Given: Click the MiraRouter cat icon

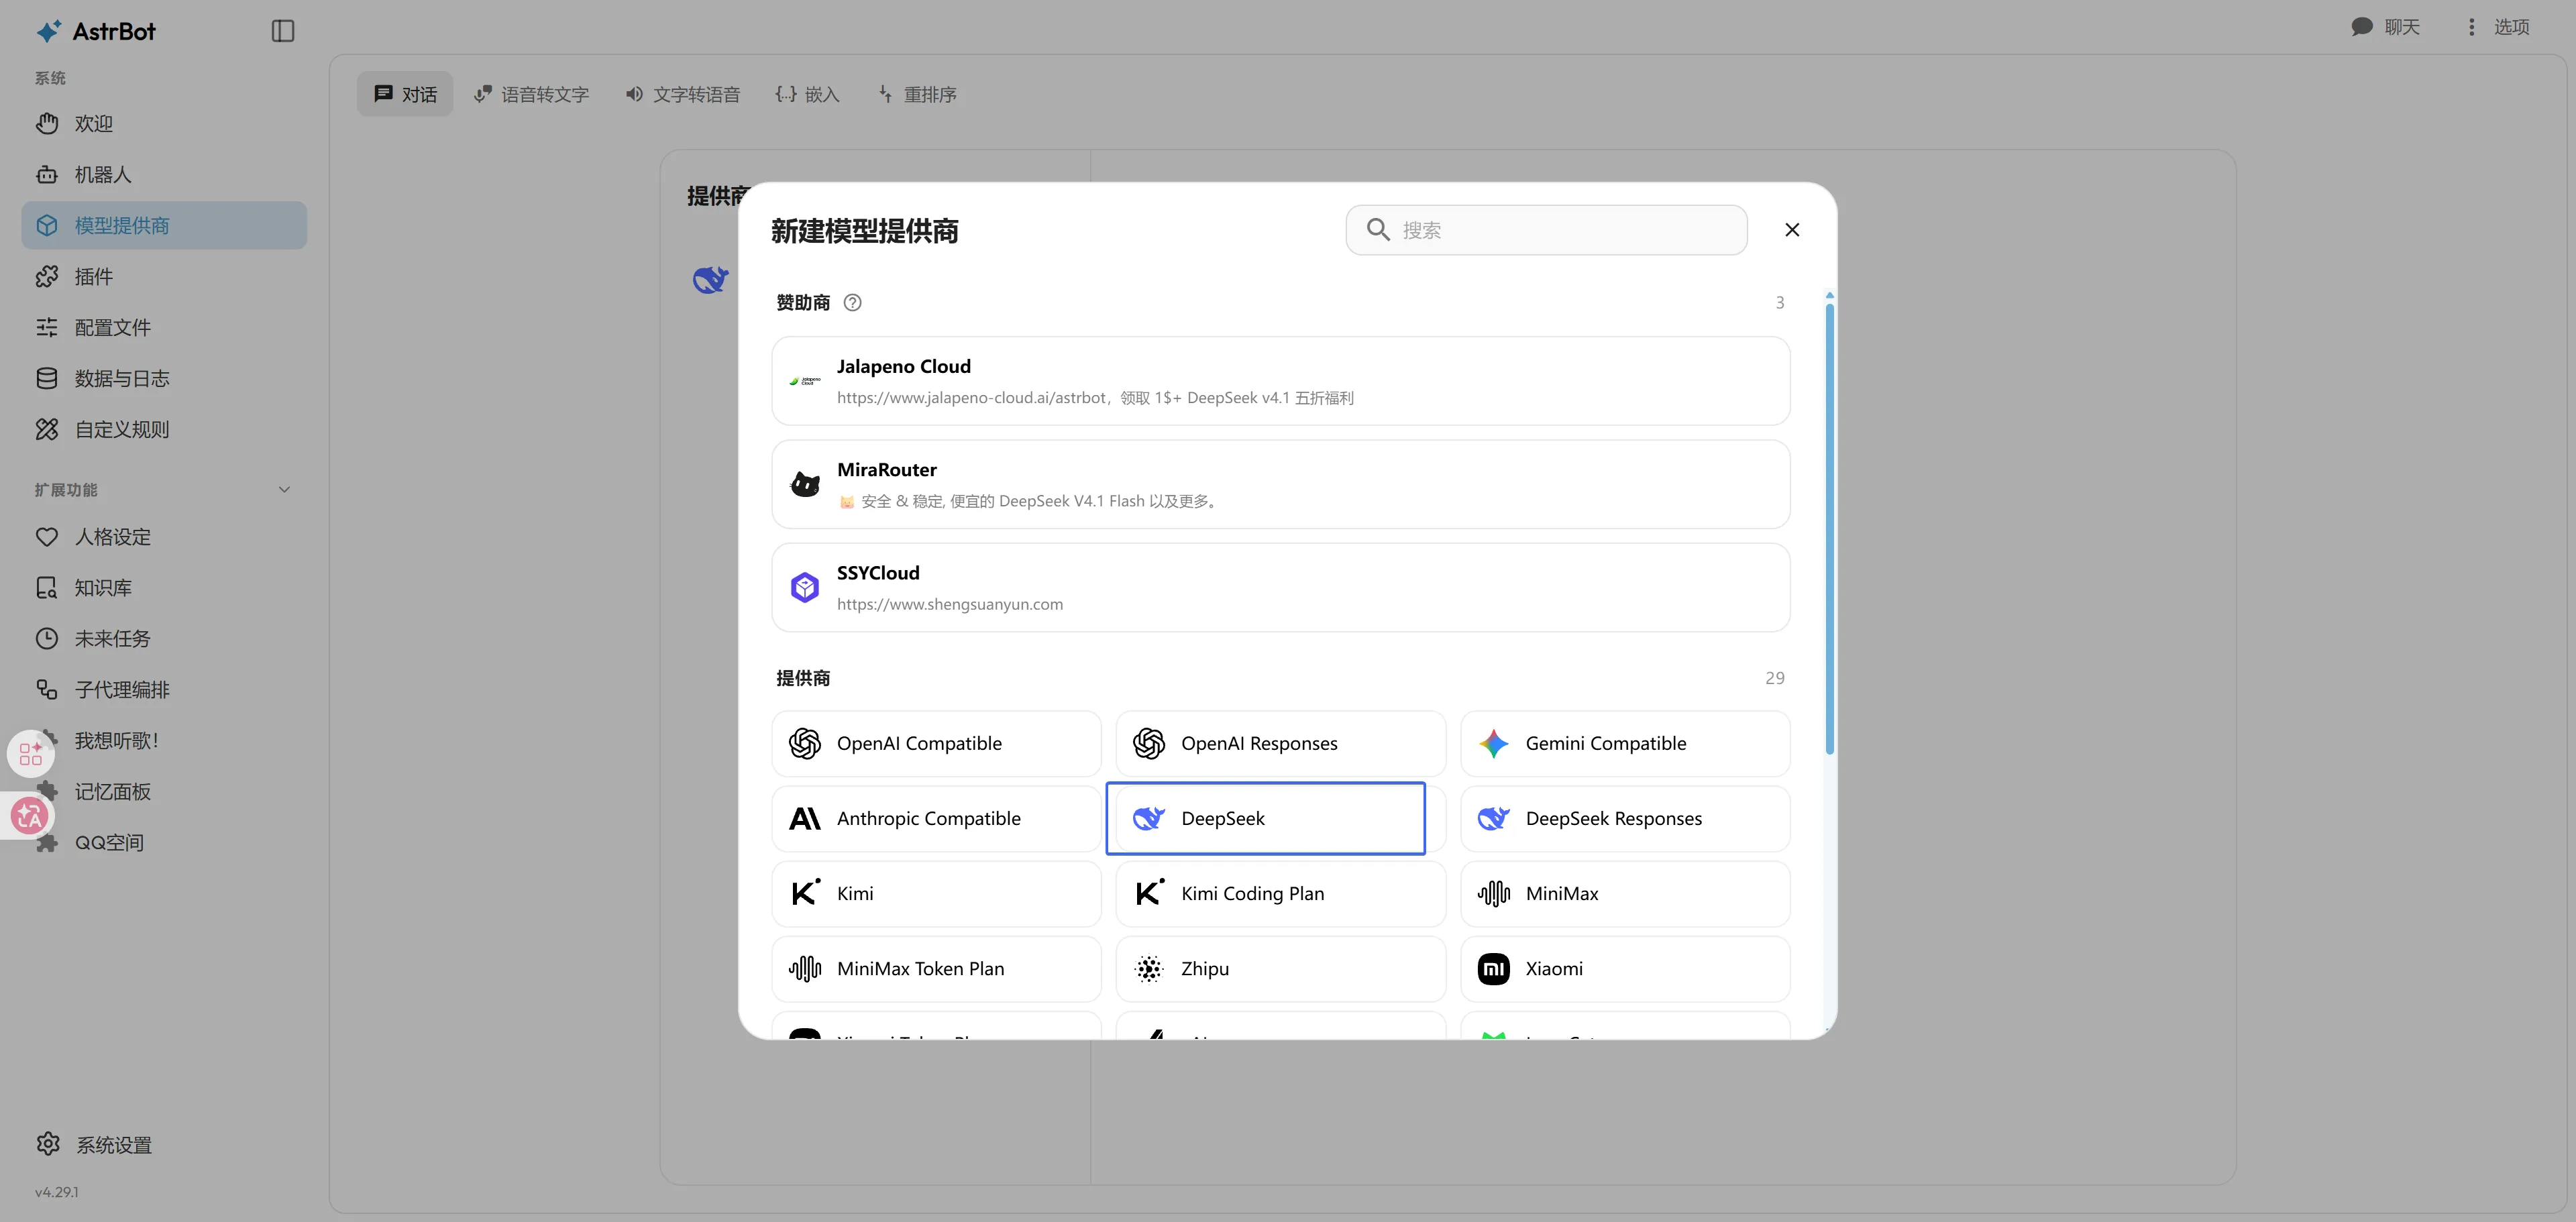Looking at the screenshot, I should [x=805, y=484].
